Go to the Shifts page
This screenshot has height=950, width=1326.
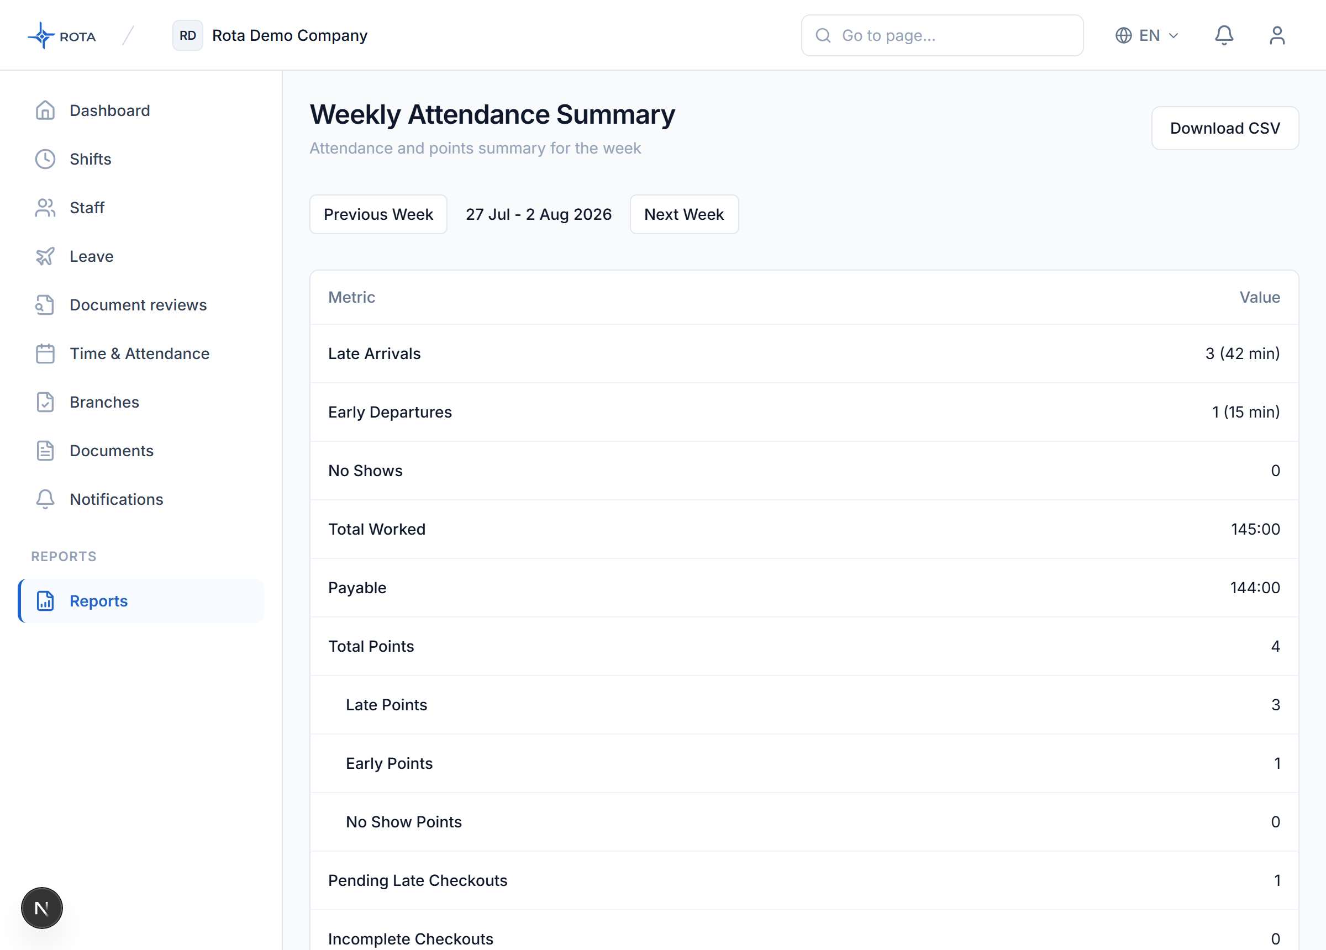(x=140, y=159)
